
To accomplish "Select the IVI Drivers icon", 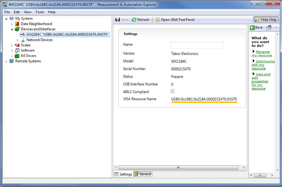I will (x=17, y=56).
